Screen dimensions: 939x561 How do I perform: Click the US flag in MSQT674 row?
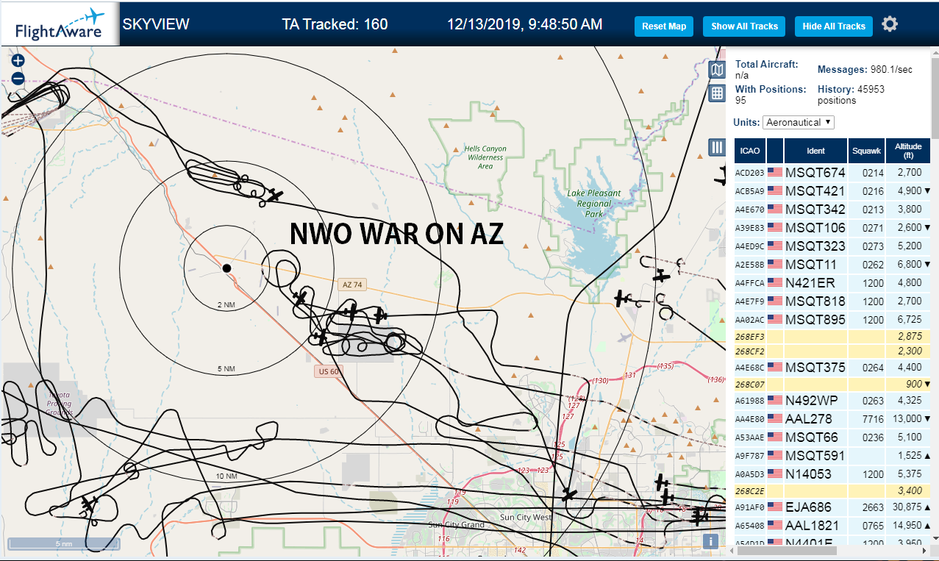(775, 173)
